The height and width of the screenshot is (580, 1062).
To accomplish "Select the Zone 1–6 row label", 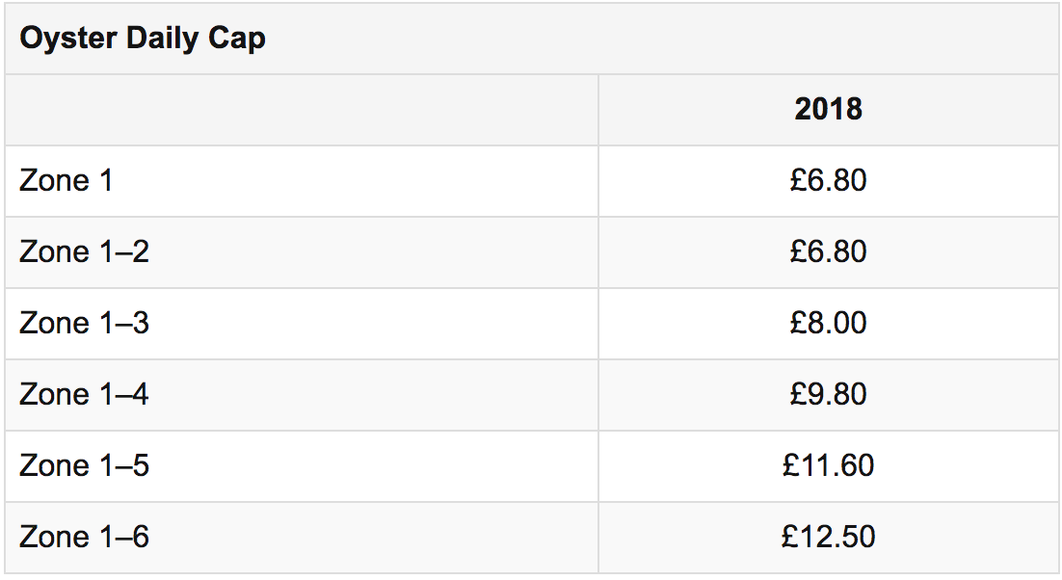I will [x=84, y=538].
